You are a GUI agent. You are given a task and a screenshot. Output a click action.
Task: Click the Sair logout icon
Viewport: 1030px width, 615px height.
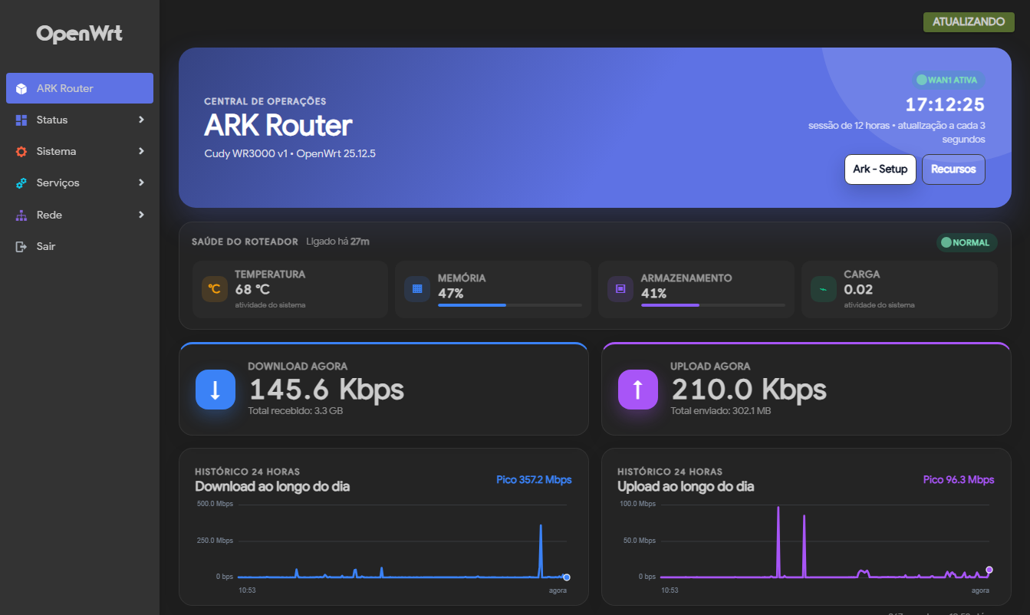click(21, 246)
